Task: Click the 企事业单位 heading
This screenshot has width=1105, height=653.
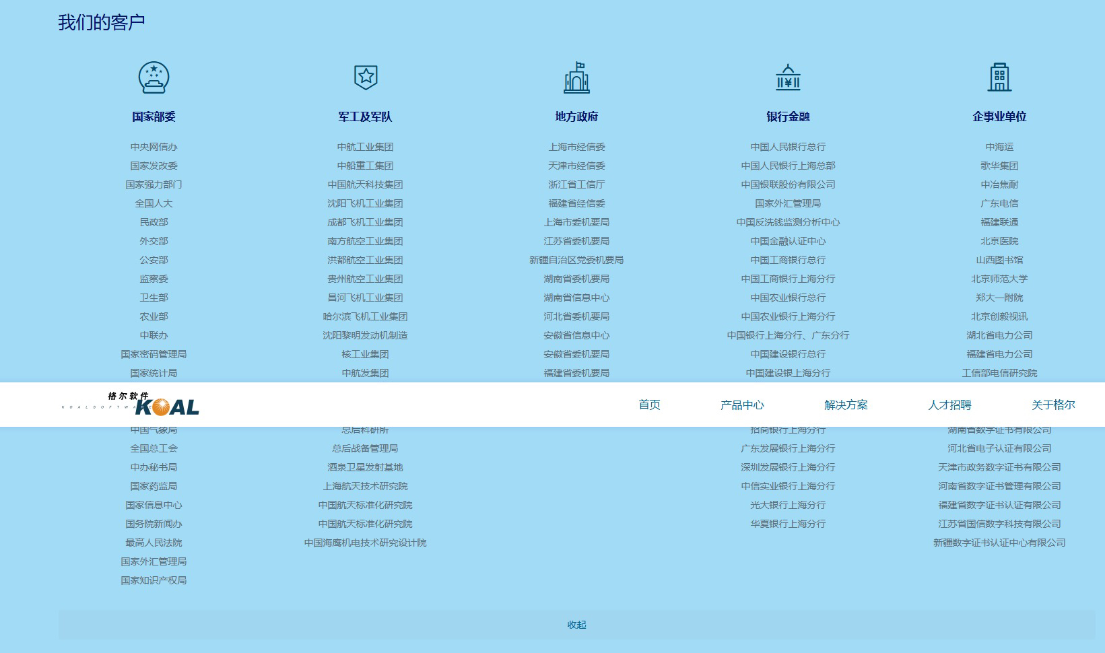Action: (x=999, y=116)
